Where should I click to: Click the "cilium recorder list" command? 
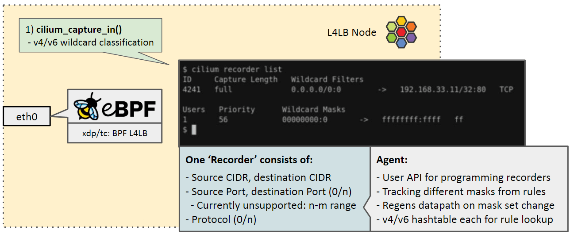click(x=237, y=69)
